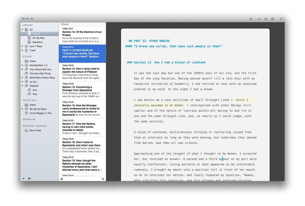Image resolution: width=305 pixels, height=206 pixels.
Task: Enter full screen with diagonal arrows icon
Action: [281, 19]
